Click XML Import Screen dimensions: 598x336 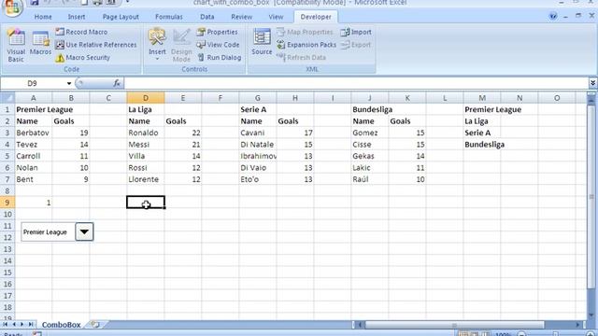click(356, 32)
